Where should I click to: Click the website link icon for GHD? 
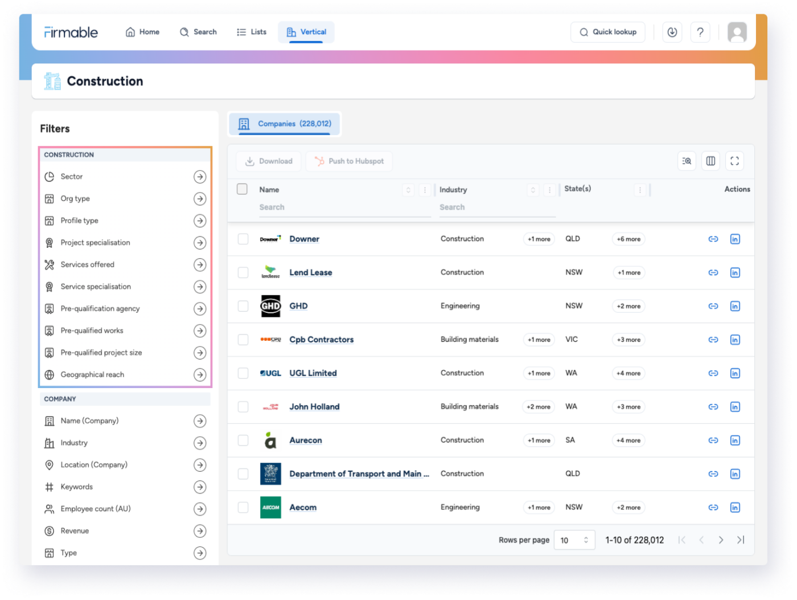[x=713, y=306]
